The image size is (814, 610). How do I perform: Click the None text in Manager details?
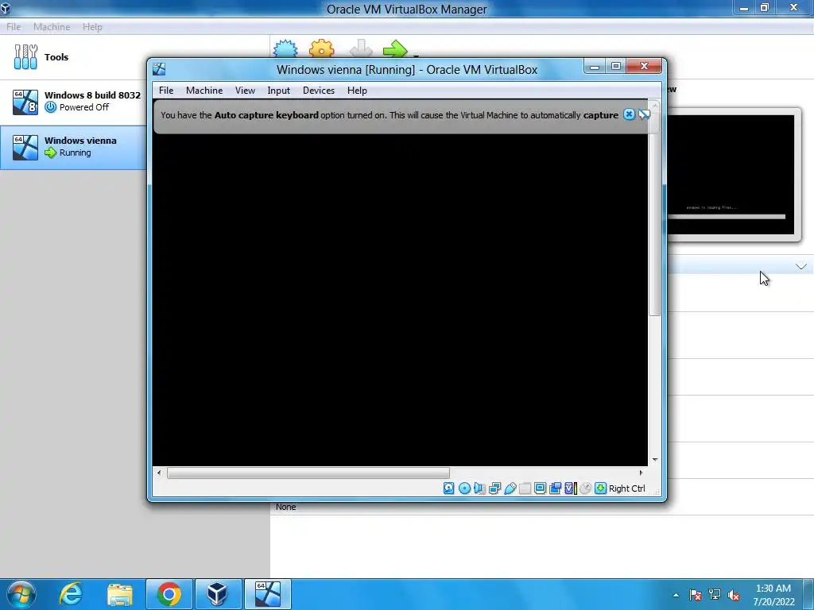pos(286,507)
